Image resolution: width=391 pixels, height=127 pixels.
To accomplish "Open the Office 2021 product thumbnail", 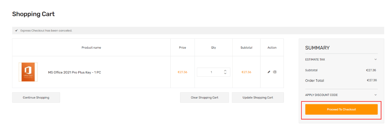I will click(28, 72).
